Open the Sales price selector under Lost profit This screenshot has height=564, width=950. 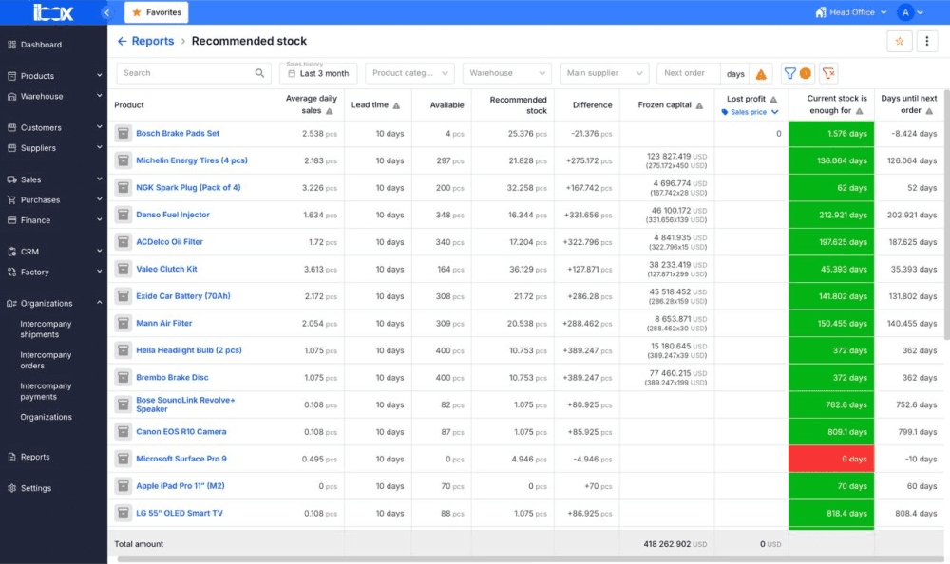tap(750, 112)
